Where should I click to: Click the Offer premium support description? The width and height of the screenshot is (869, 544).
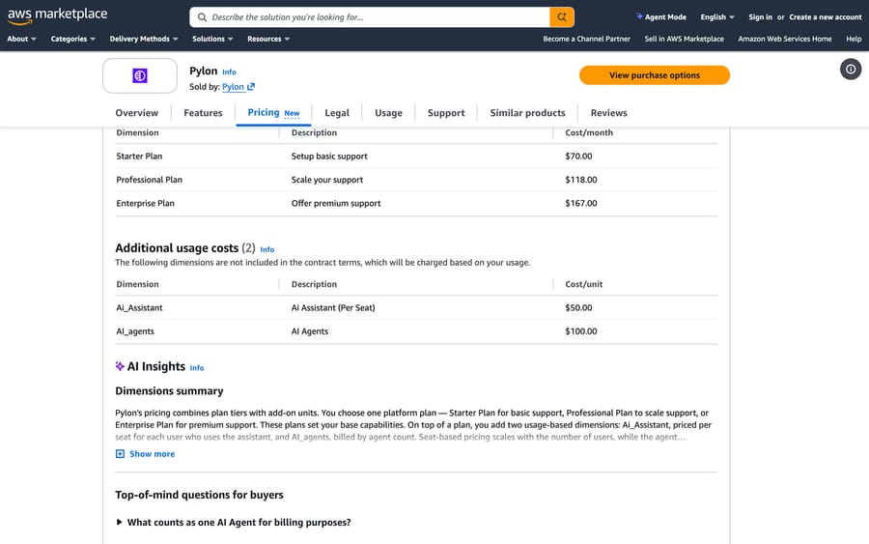pyautogui.click(x=336, y=204)
